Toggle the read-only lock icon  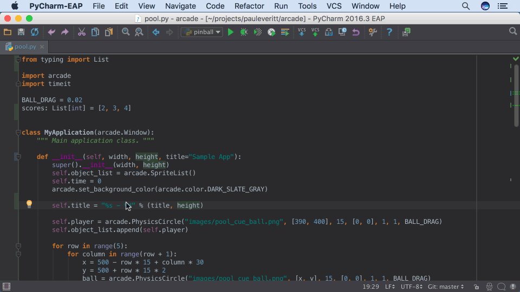[x=476, y=287]
